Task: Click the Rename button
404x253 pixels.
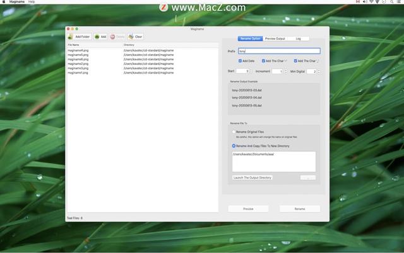Action: click(x=300, y=209)
